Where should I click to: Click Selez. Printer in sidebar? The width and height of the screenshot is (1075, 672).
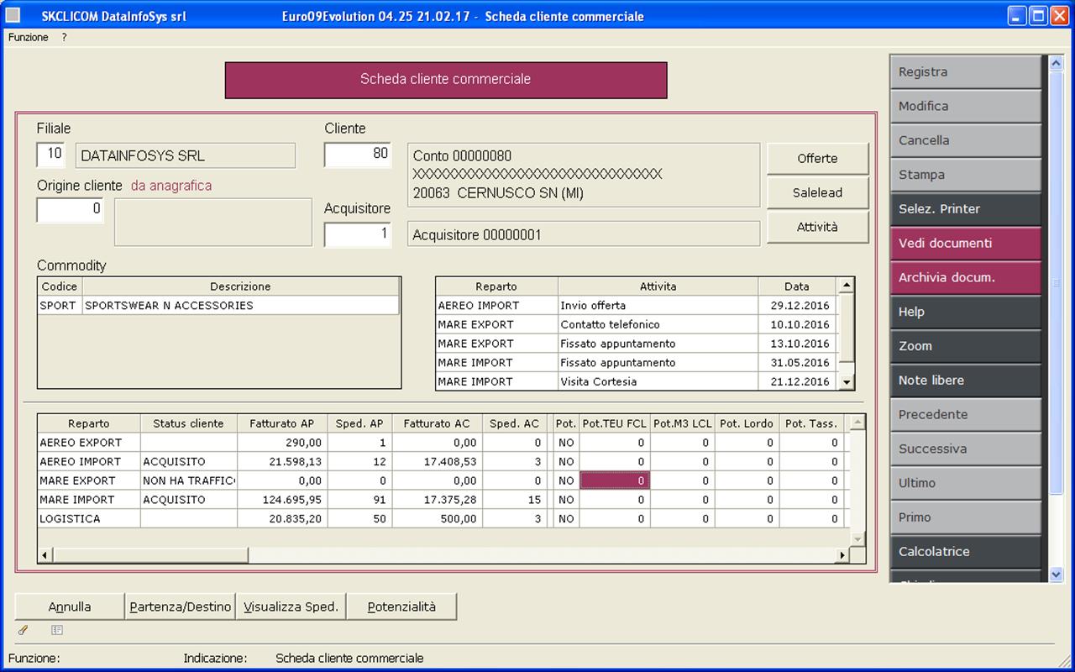pyautogui.click(x=966, y=209)
